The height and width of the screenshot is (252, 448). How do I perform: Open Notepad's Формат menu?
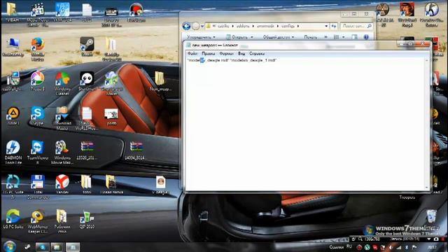(227, 53)
